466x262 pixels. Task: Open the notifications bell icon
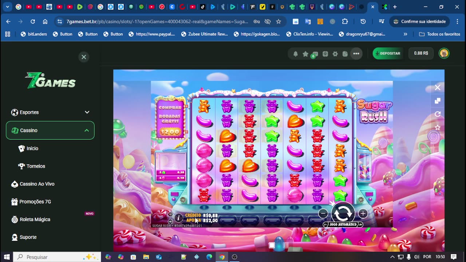point(296,54)
